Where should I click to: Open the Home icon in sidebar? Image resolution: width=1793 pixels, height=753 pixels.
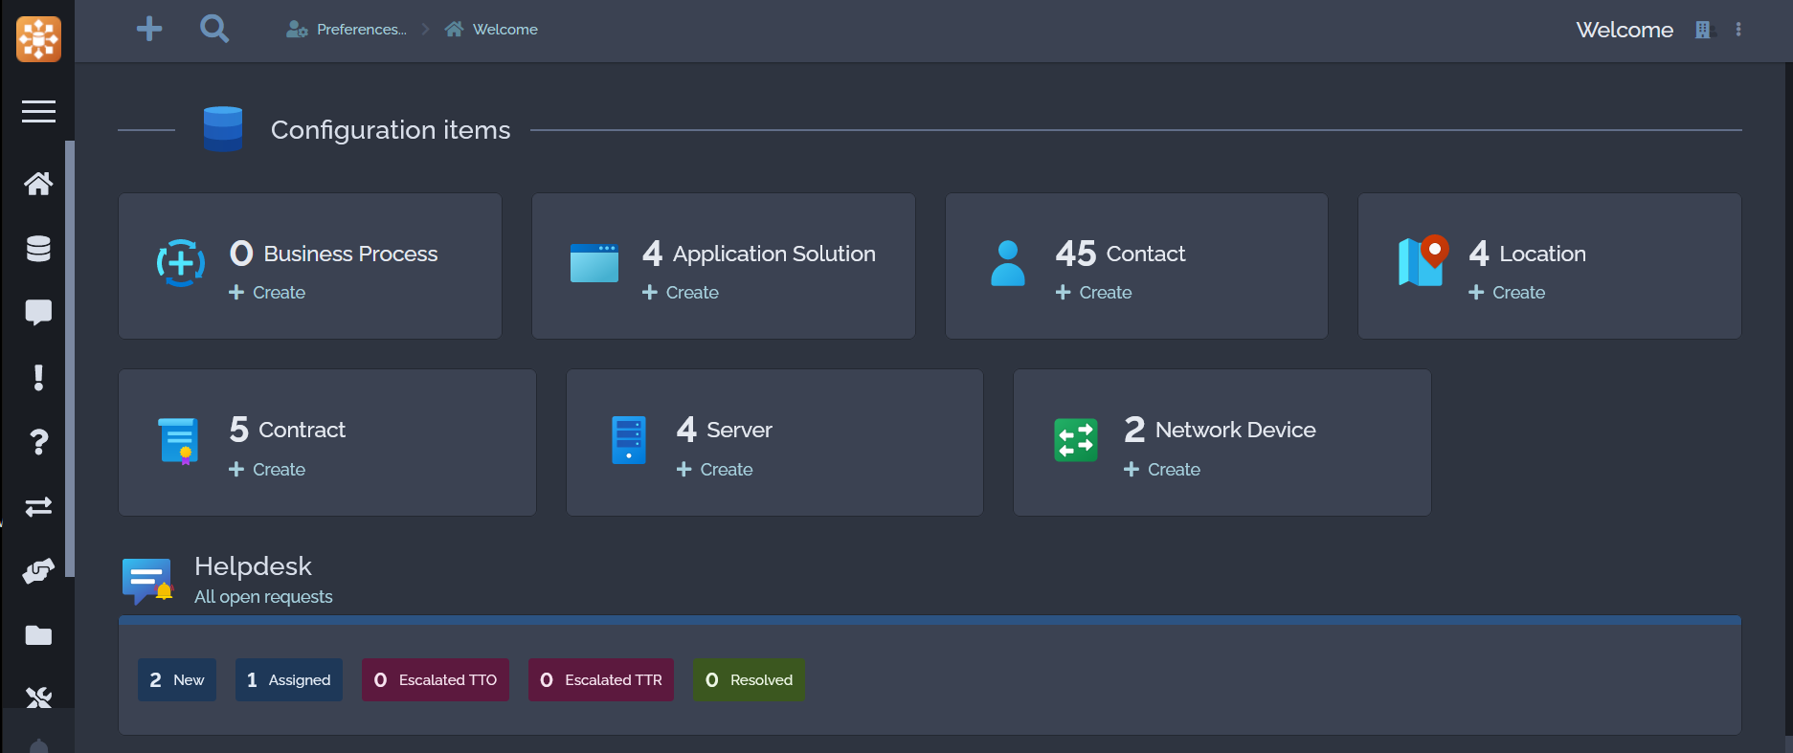click(38, 184)
